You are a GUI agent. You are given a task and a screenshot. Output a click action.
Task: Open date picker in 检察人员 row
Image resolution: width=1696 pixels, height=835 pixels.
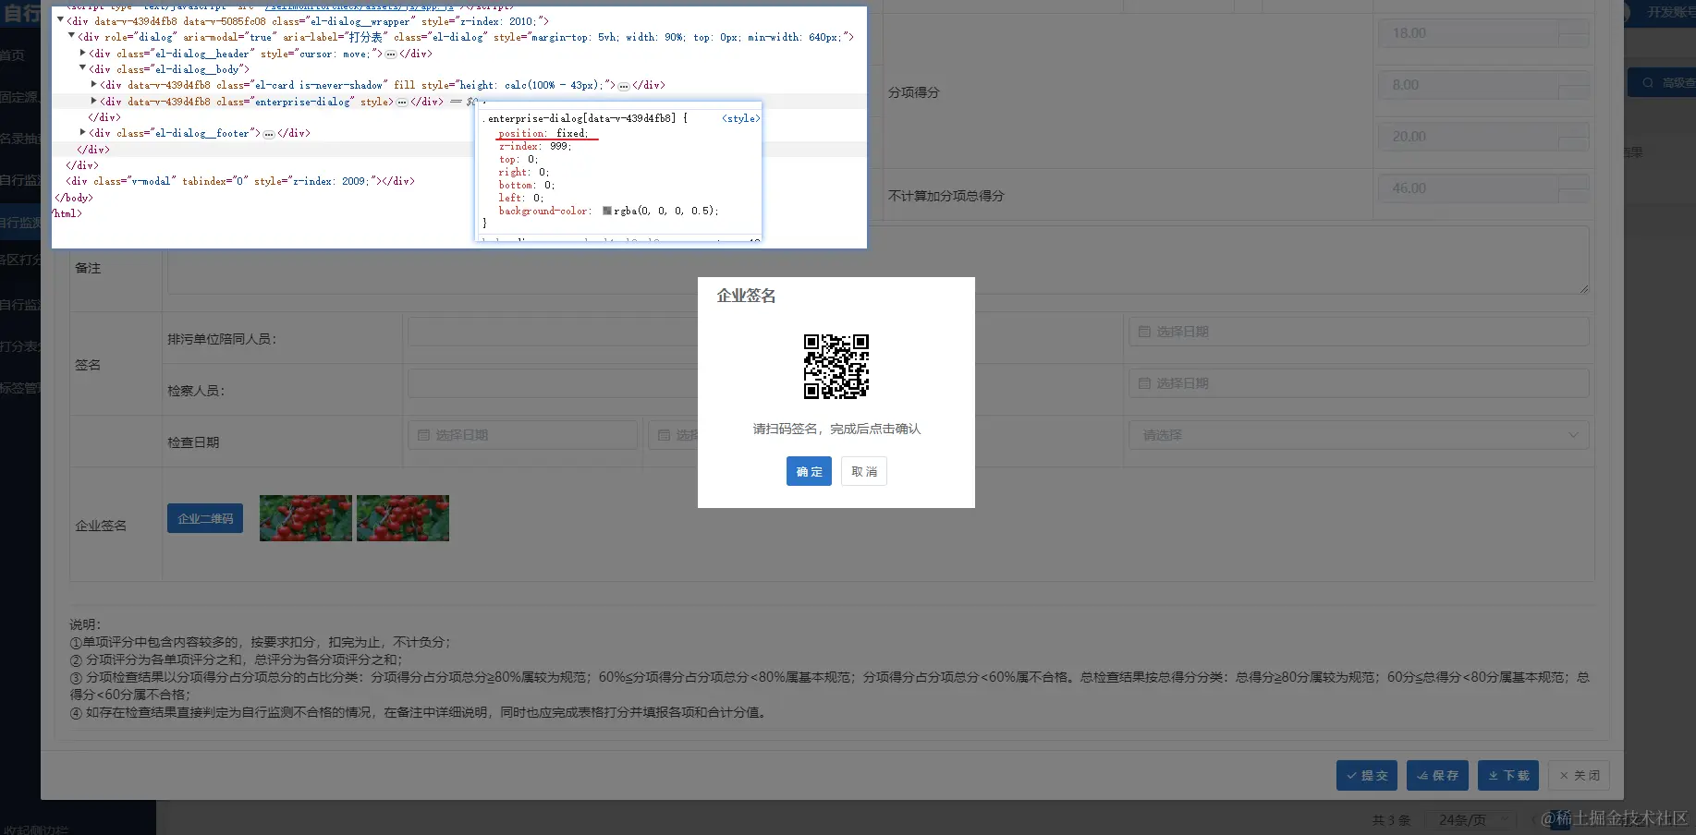coord(1359,383)
